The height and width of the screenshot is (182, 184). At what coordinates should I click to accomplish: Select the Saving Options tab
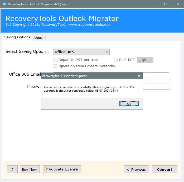pyautogui.click(x=17, y=37)
